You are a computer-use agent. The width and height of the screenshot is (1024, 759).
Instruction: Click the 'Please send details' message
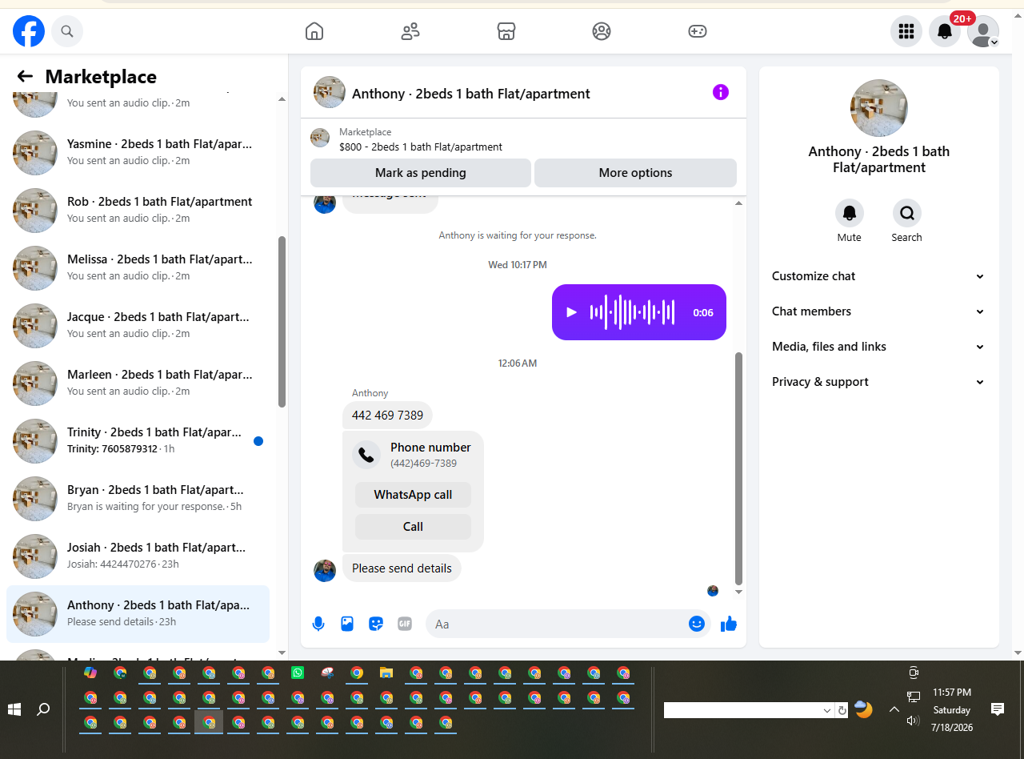tap(402, 568)
